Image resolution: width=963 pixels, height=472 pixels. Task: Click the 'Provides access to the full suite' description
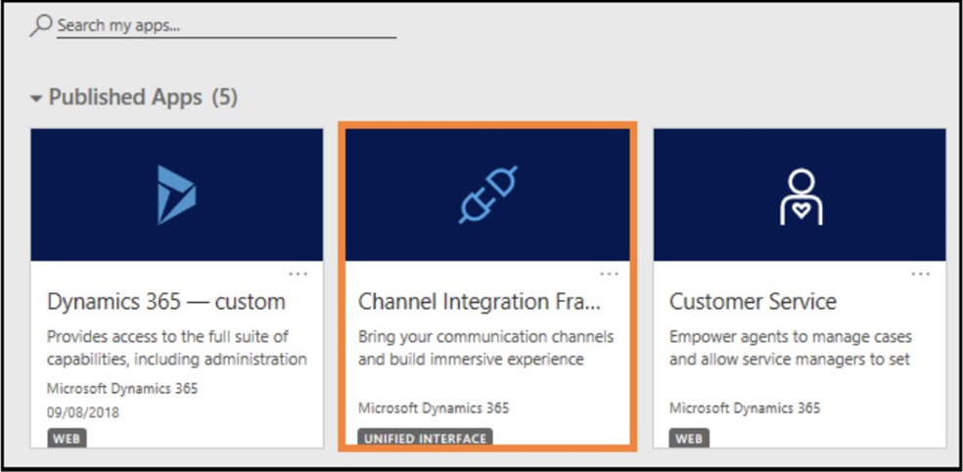coord(177,348)
